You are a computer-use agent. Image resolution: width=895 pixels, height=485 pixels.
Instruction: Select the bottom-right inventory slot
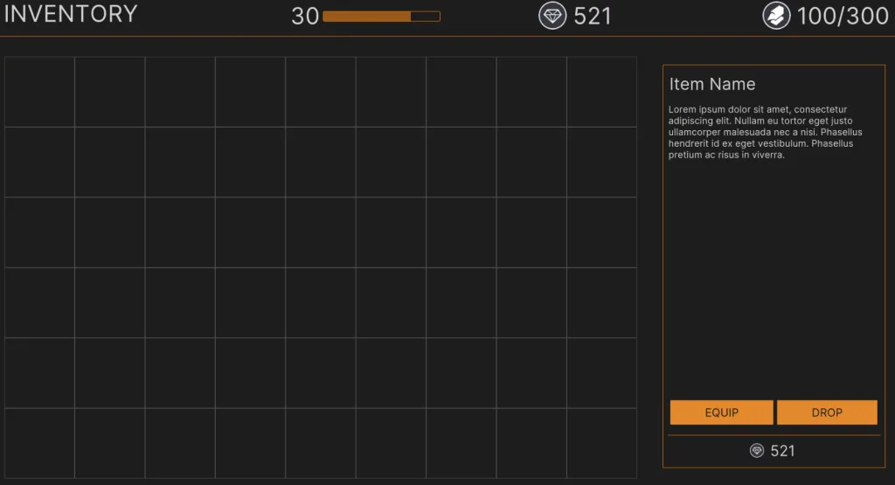tap(601, 443)
